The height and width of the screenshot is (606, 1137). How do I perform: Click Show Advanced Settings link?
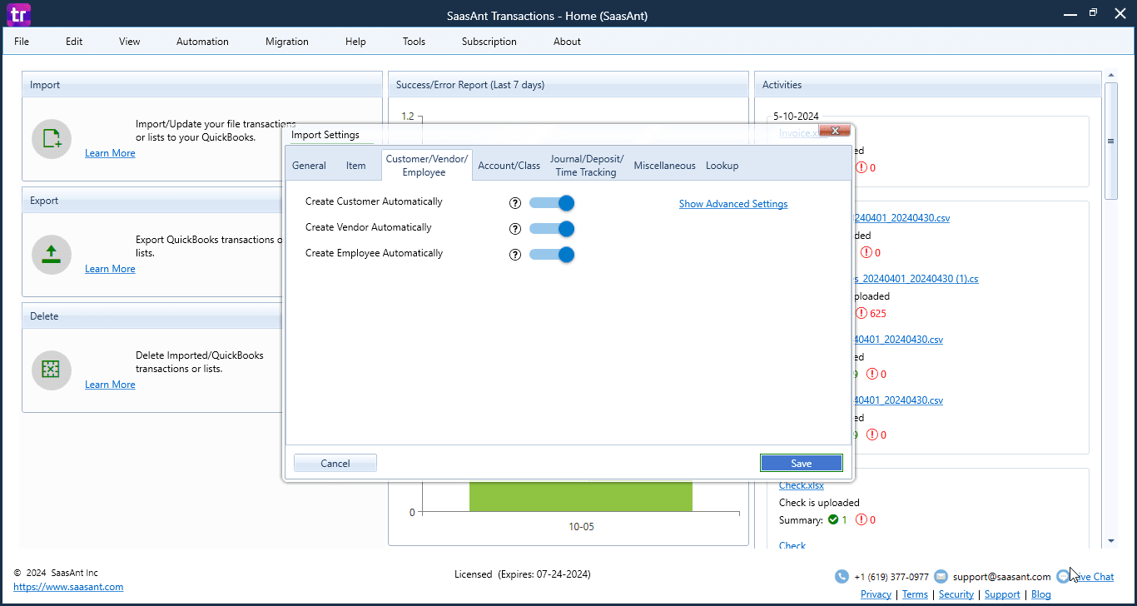(733, 204)
